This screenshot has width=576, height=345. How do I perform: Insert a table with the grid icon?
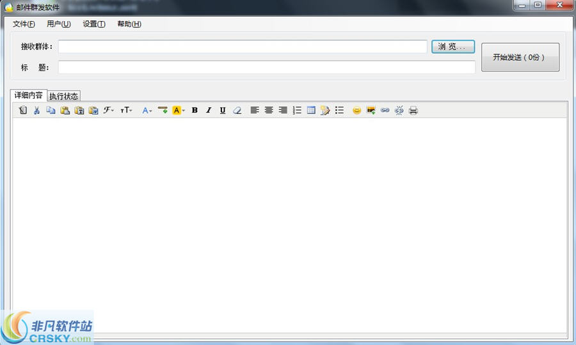tap(311, 110)
